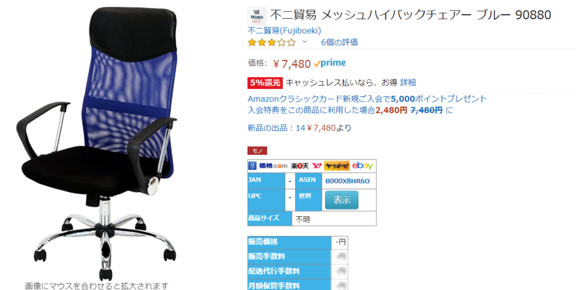View the 6個の評価 reviews link
The width and height of the screenshot is (576, 290).
click(339, 42)
